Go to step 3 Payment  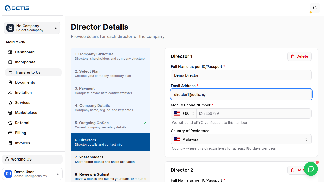coord(111,90)
